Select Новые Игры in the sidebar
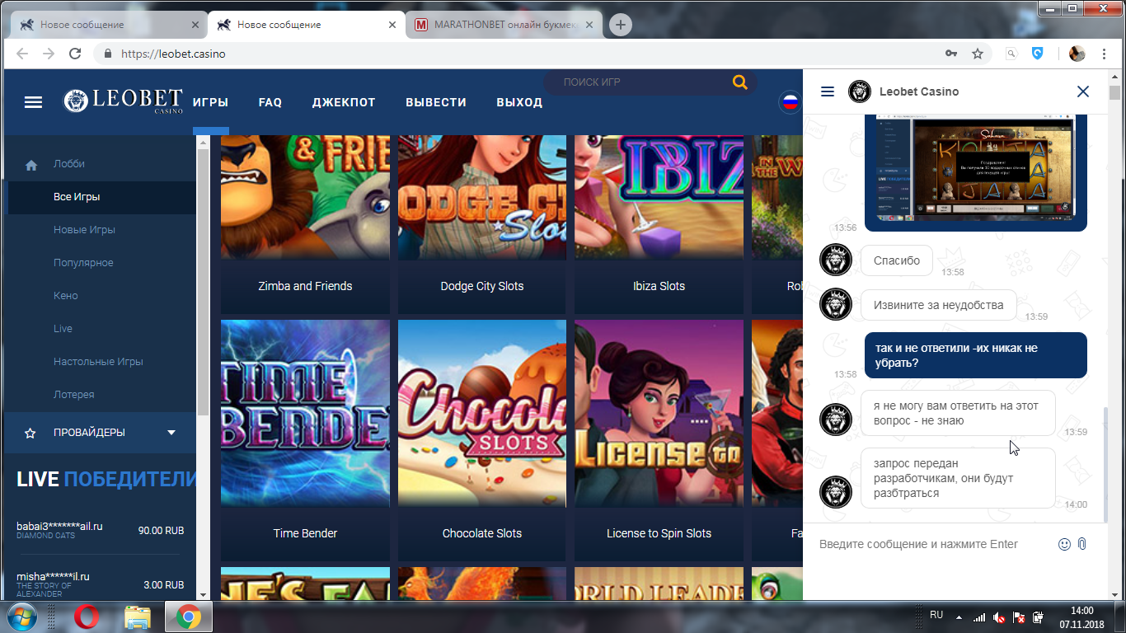Viewport: 1126px width, 633px height. point(84,230)
